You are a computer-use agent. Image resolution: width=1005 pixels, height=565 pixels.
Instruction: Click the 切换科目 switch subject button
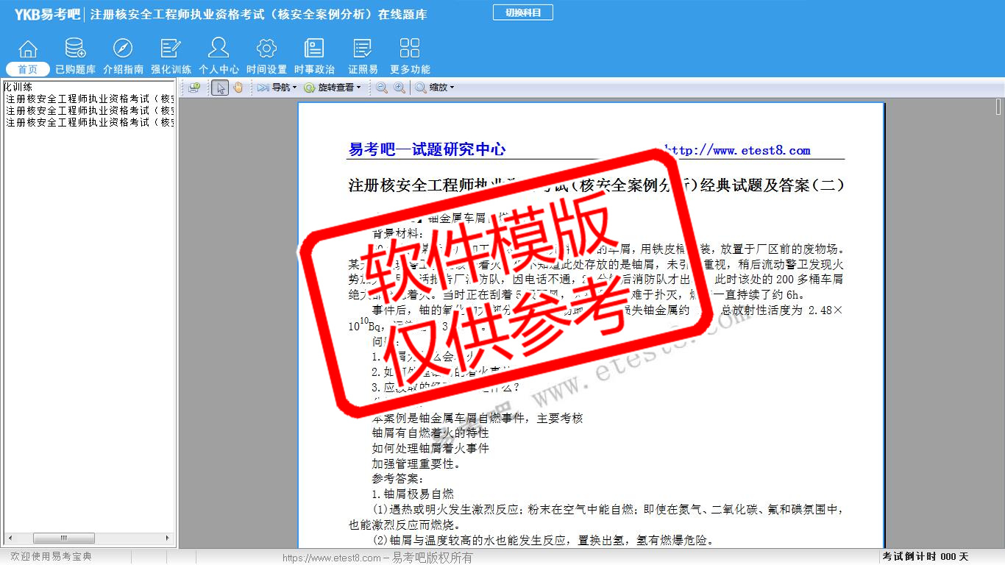(x=522, y=13)
